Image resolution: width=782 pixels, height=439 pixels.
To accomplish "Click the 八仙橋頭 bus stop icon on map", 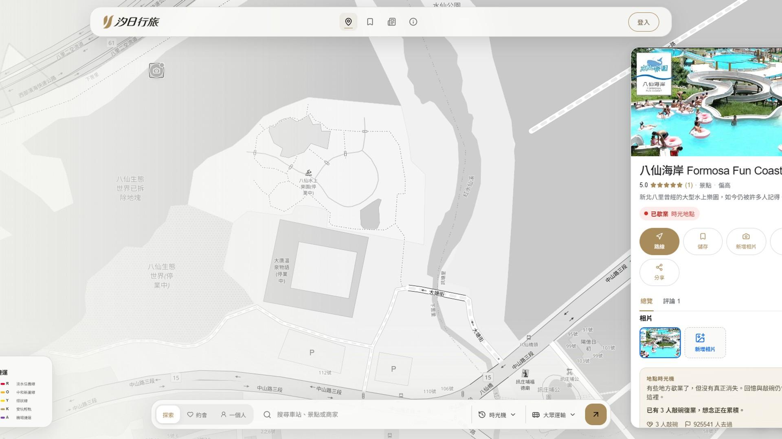I will coord(529,338).
